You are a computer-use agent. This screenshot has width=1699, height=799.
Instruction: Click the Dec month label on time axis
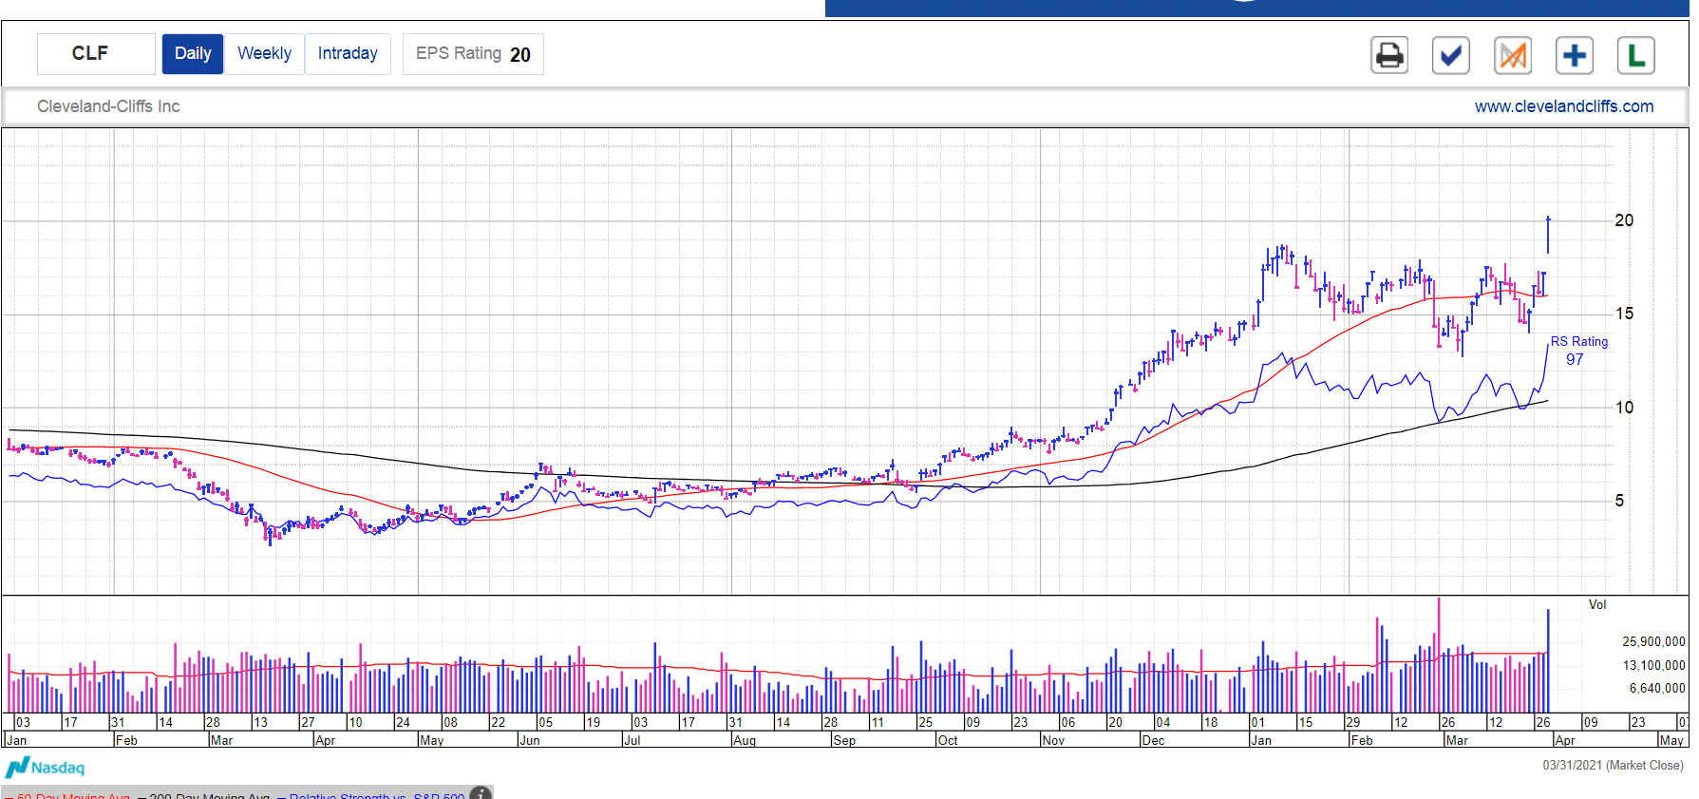[x=1153, y=740]
